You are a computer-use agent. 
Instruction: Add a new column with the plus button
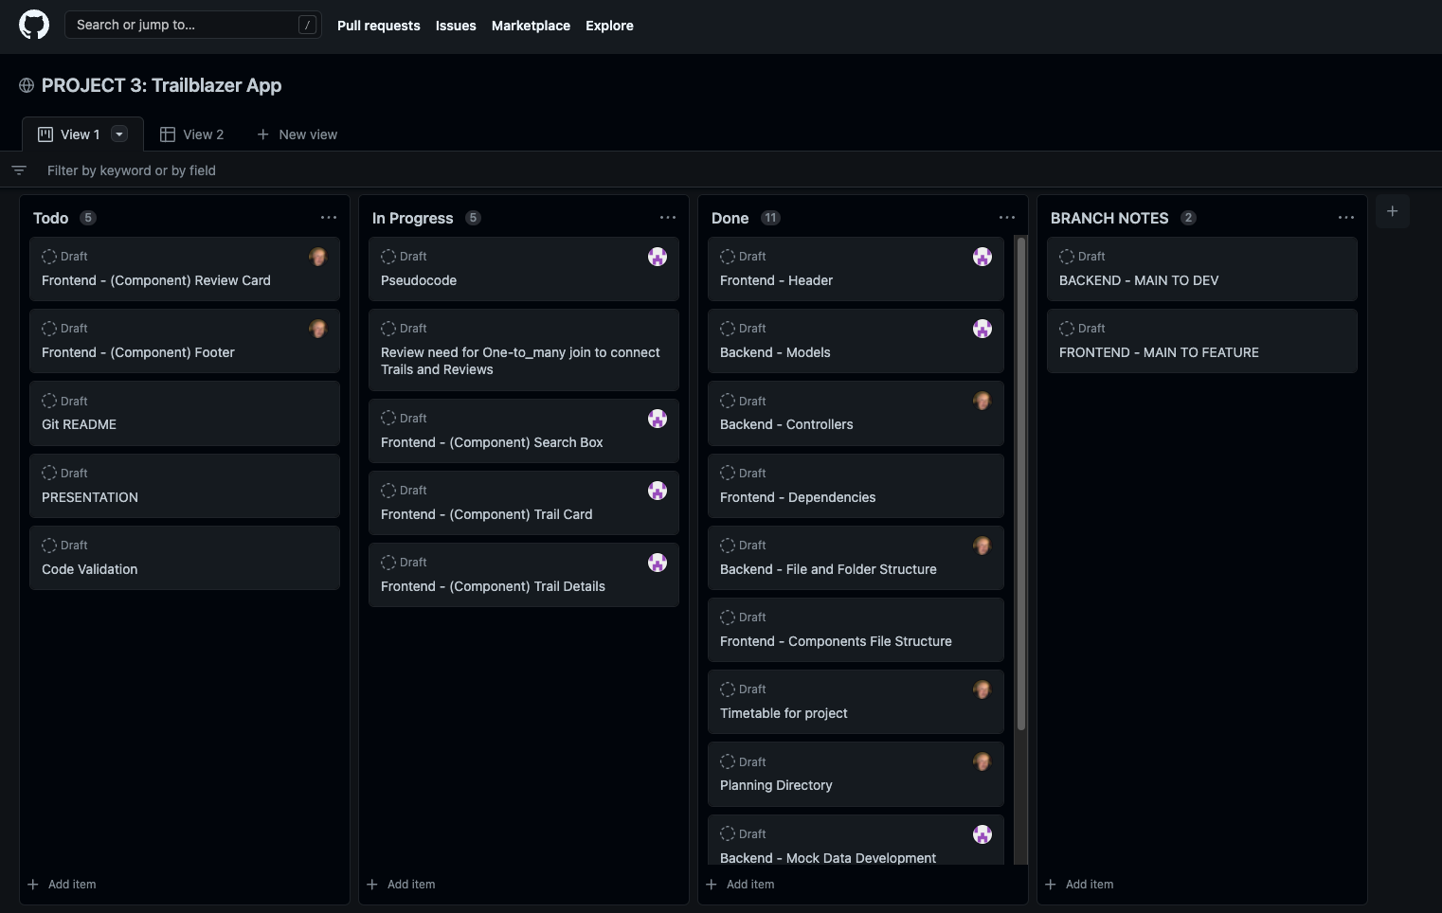click(x=1393, y=211)
